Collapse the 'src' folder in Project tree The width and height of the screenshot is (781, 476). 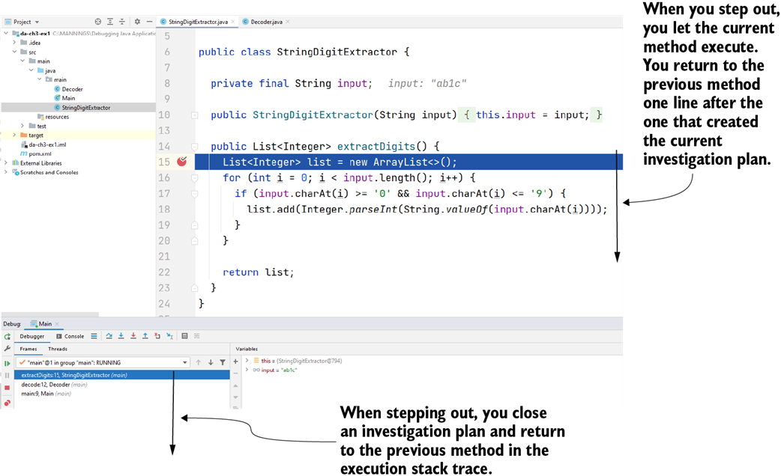point(13,52)
